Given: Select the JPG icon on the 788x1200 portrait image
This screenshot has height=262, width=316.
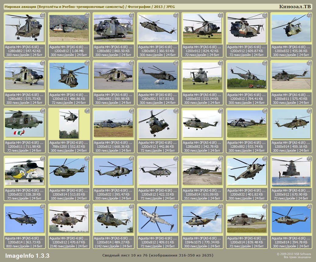Looking at the screenshot, I should 87,111.
